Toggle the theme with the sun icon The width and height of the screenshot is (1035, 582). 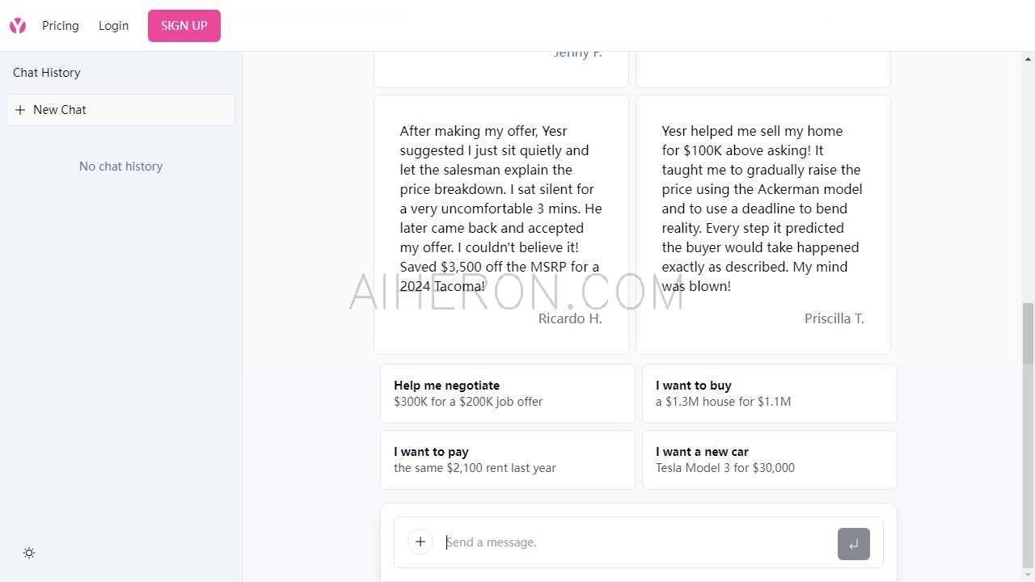click(29, 553)
